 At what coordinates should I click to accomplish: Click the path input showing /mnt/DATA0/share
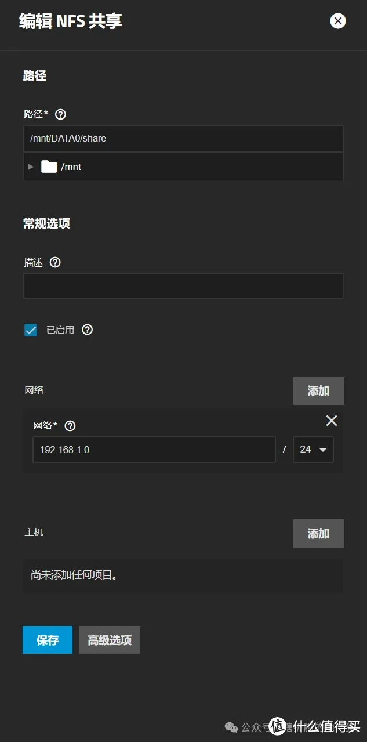[x=183, y=138]
